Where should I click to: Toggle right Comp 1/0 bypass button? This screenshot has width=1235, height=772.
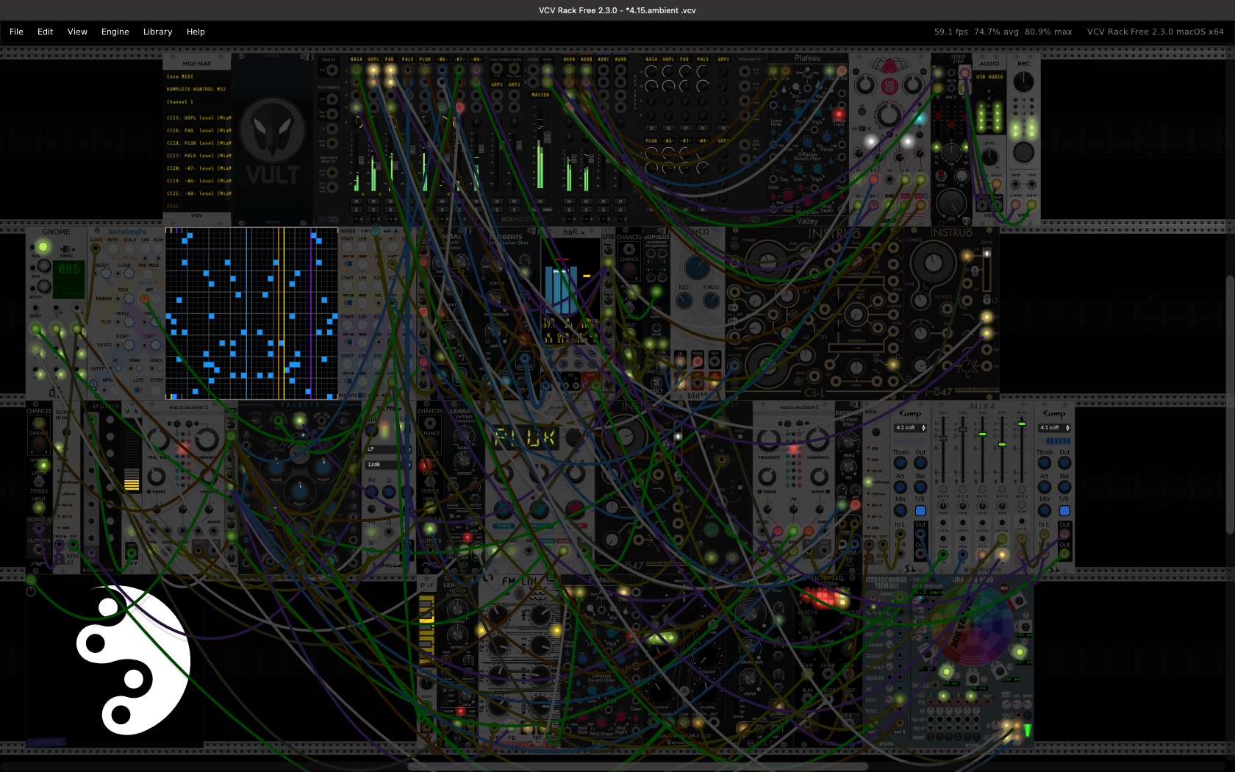coord(1064,510)
